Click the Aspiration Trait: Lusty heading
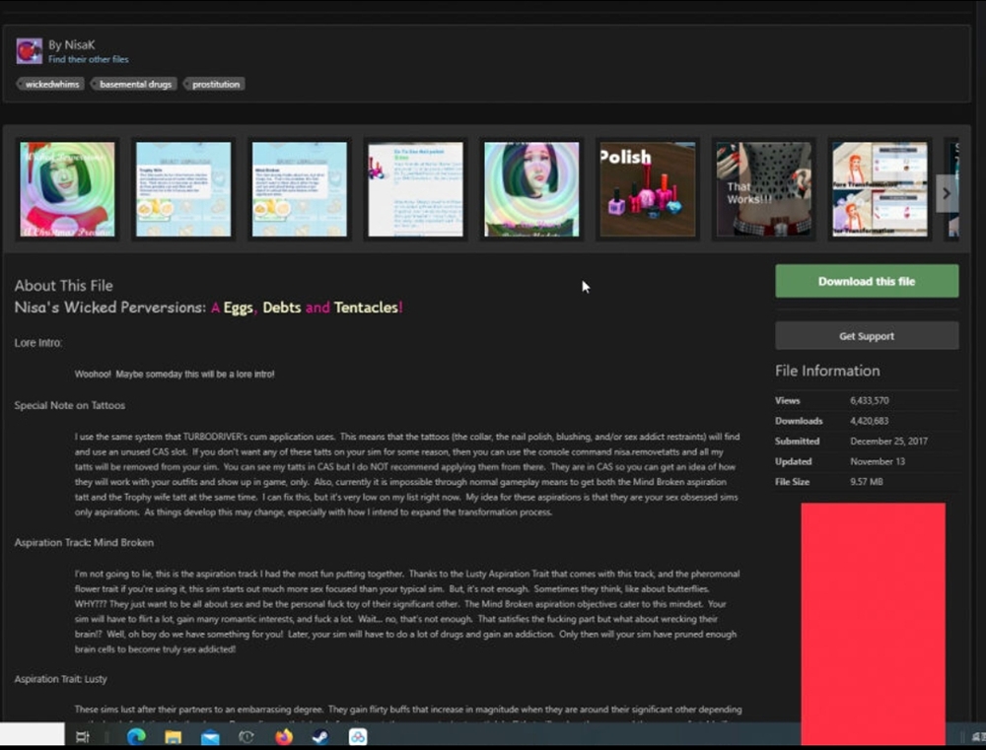 (60, 679)
